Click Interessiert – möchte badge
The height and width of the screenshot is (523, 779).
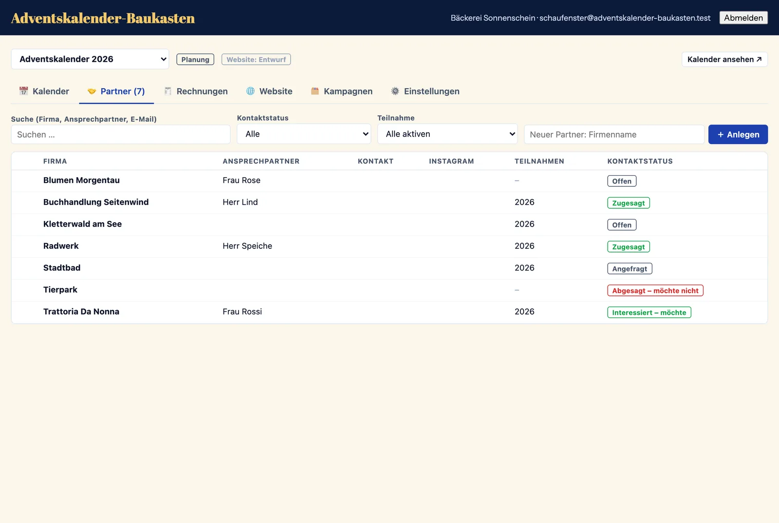(649, 312)
